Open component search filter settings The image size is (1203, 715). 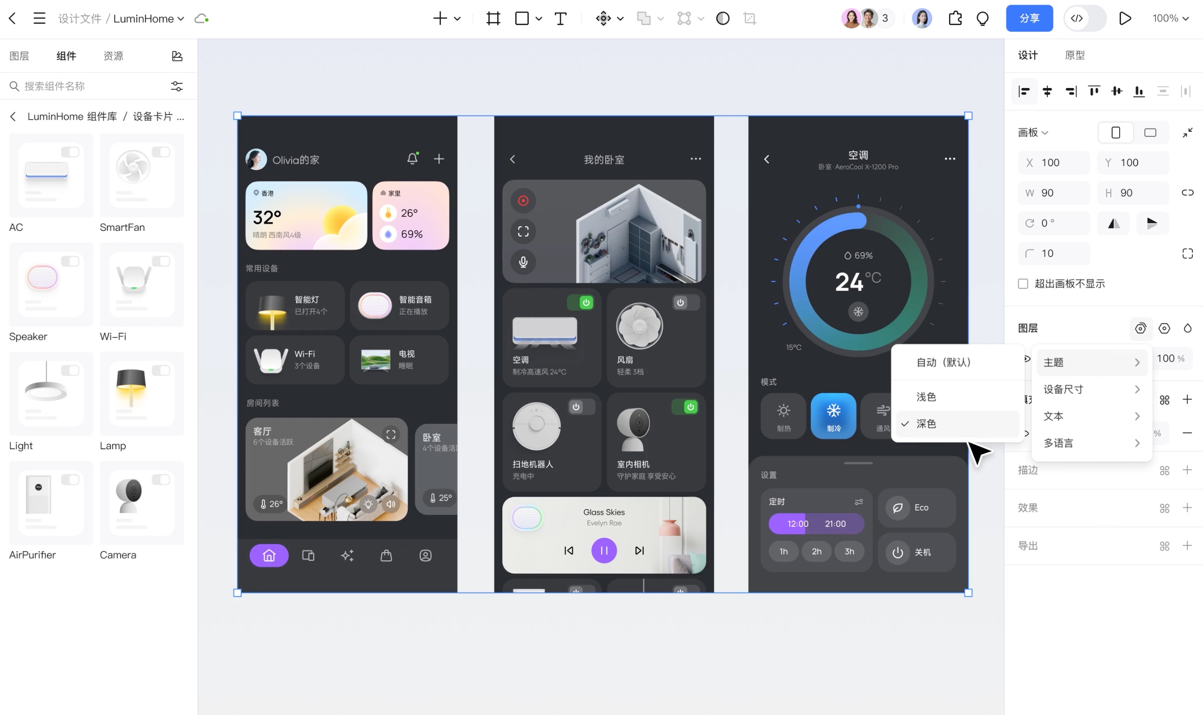click(x=177, y=86)
